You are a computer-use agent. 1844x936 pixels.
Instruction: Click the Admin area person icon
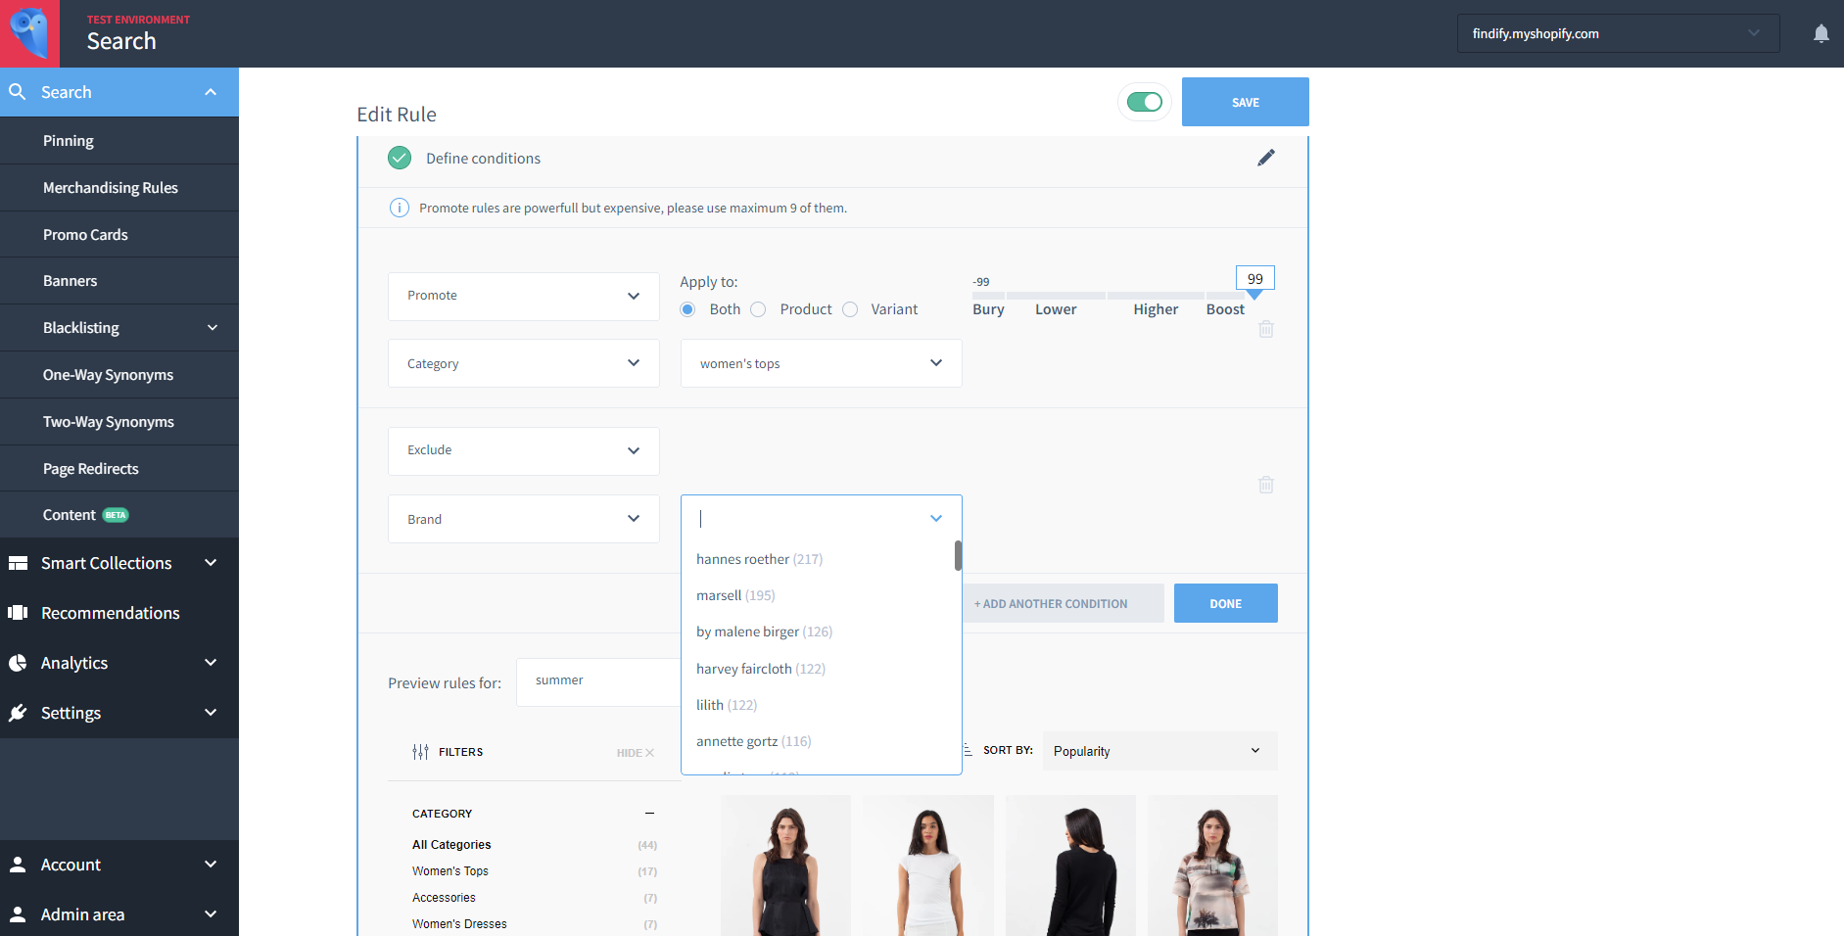click(18, 914)
